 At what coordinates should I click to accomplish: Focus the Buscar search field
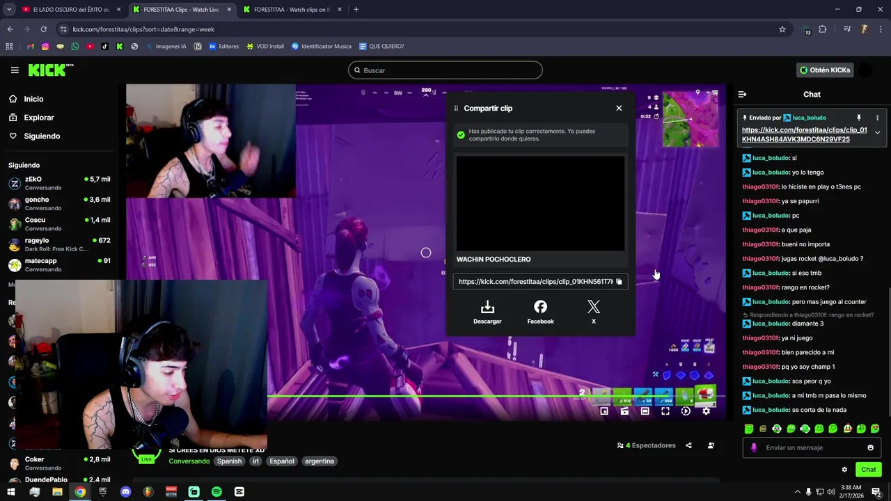click(x=445, y=70)
